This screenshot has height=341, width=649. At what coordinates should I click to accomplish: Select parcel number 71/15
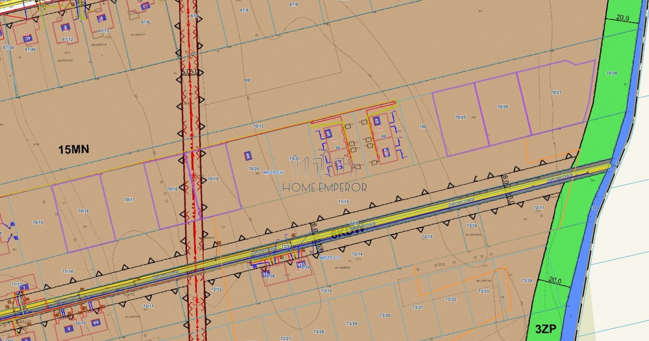coord(343,201)
